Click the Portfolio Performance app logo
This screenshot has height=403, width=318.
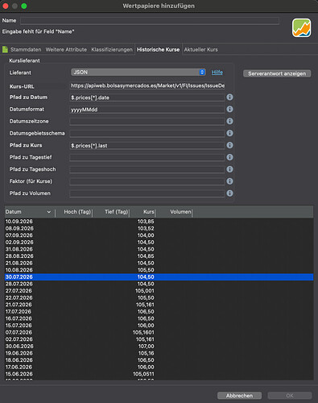pos(302,28)
